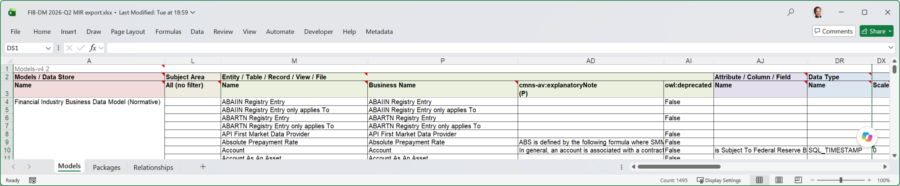Click the horizontal scrollbar right arrow
This screenshot has height=186, width=900.
(885, 167)
